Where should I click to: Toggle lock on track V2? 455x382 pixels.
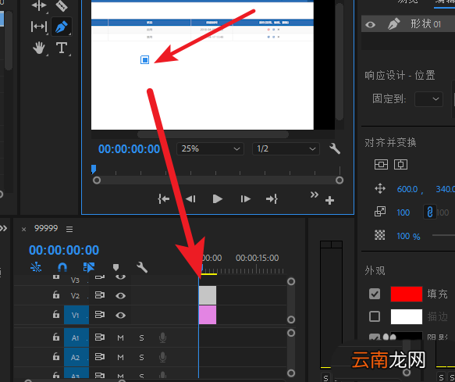pyautogui.click(x=56, y=295)
